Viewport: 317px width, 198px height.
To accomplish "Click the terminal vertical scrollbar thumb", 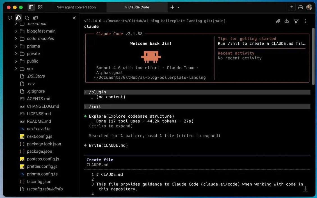I will [x=313, y=57].
